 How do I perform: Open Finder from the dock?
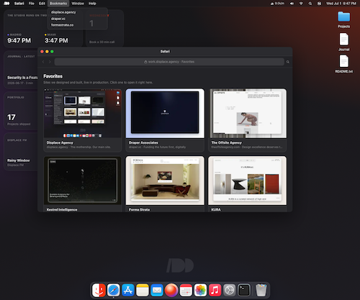pos(99,290)
